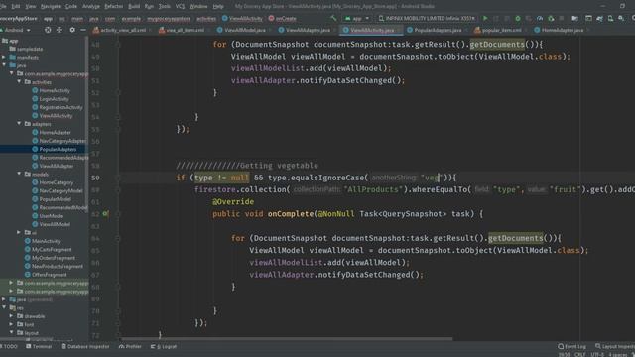Click the Getting vegetable comment line
Image resolution: width=635 pixels, height=357 pixels.
pos(247,166)
